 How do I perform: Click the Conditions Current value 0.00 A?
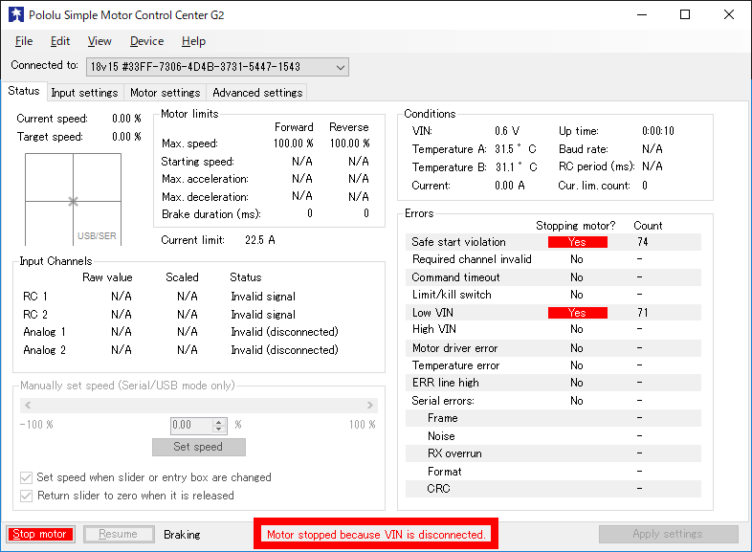pyautogui.click(x=509, y=186)
